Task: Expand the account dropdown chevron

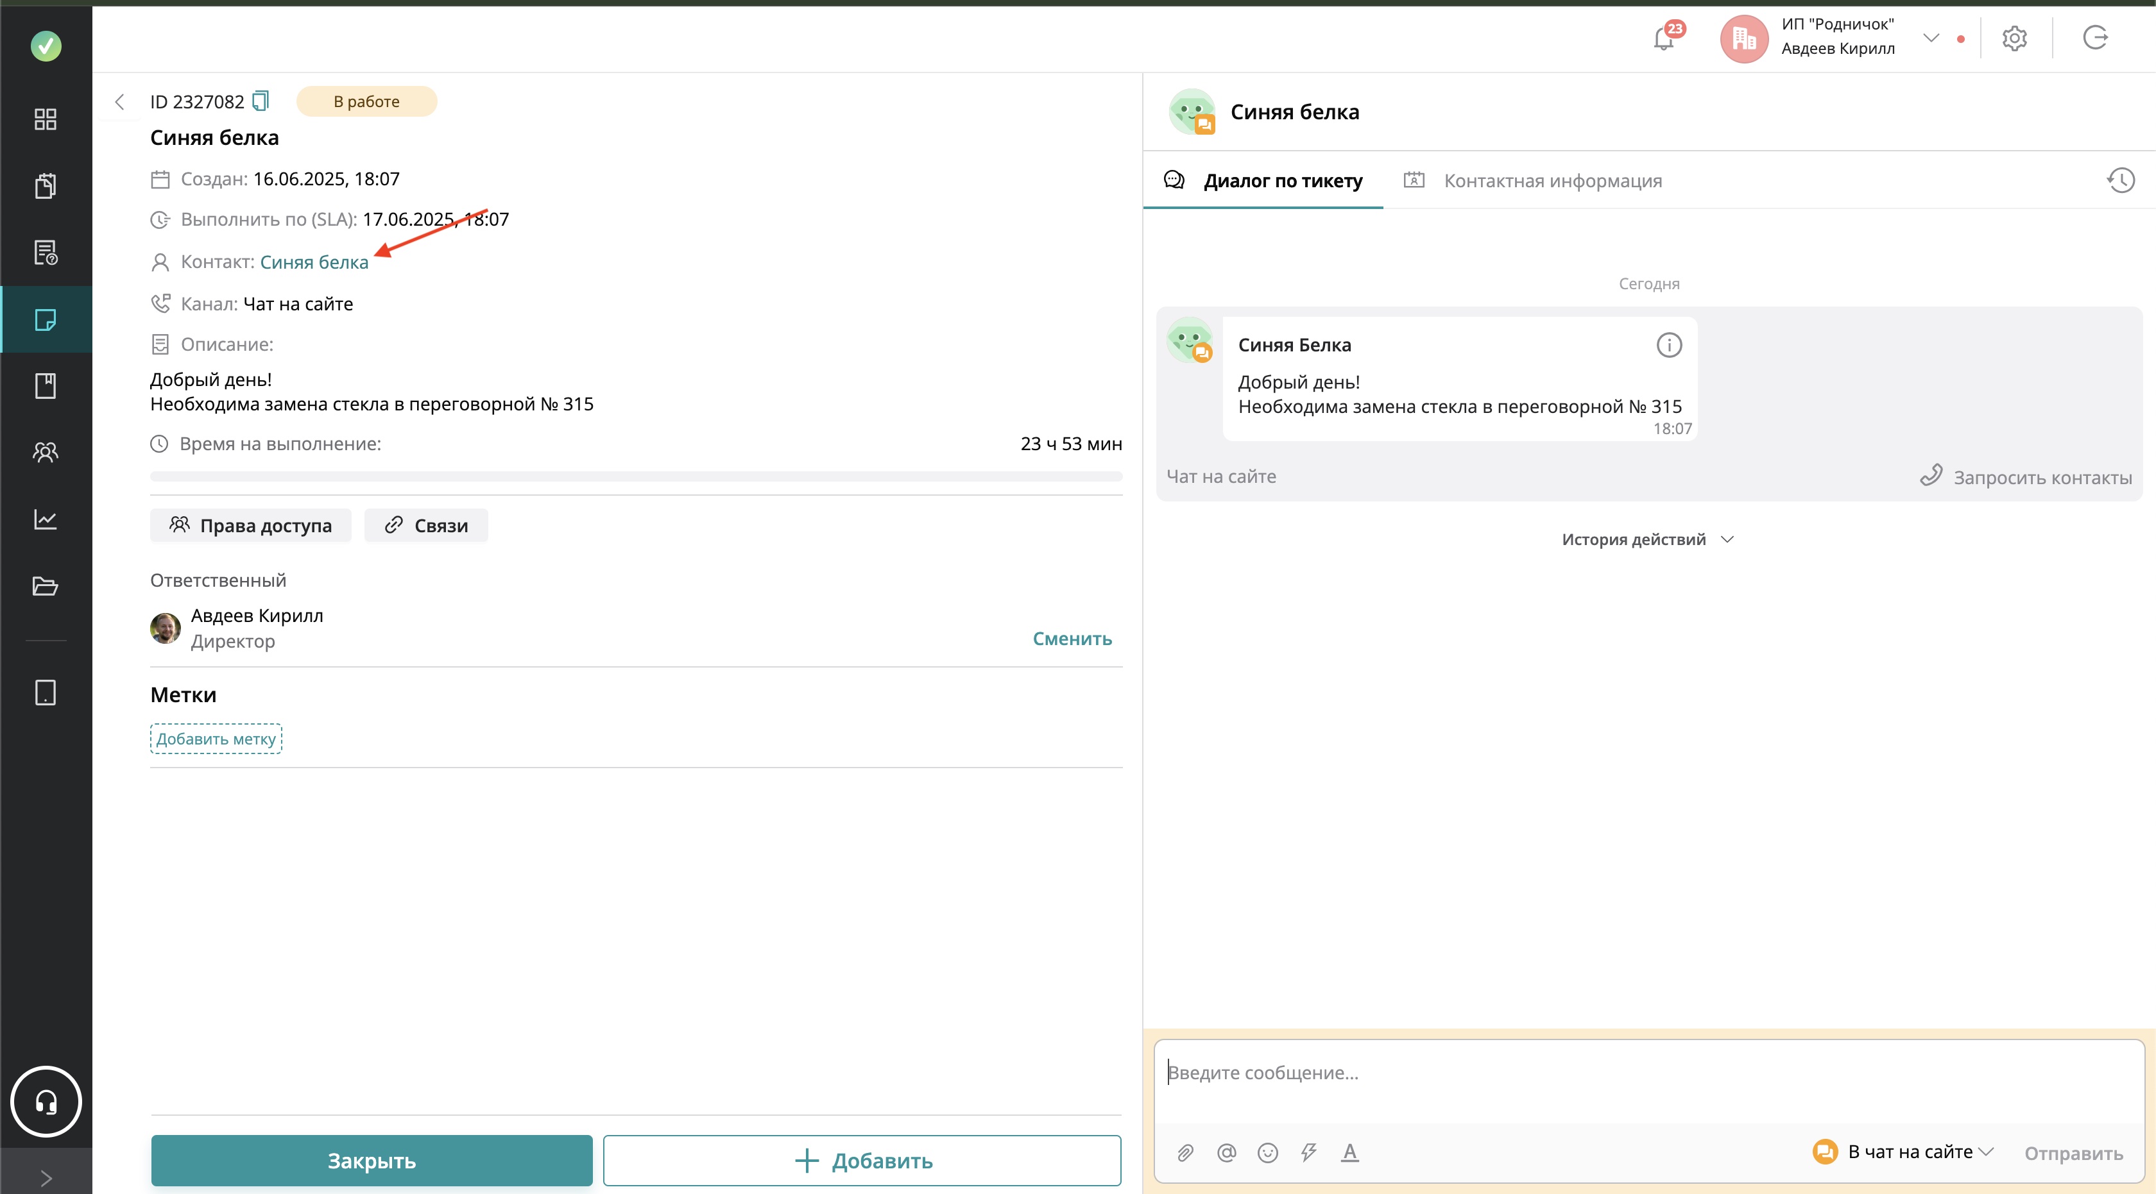Action: [x=1931, y=38]
